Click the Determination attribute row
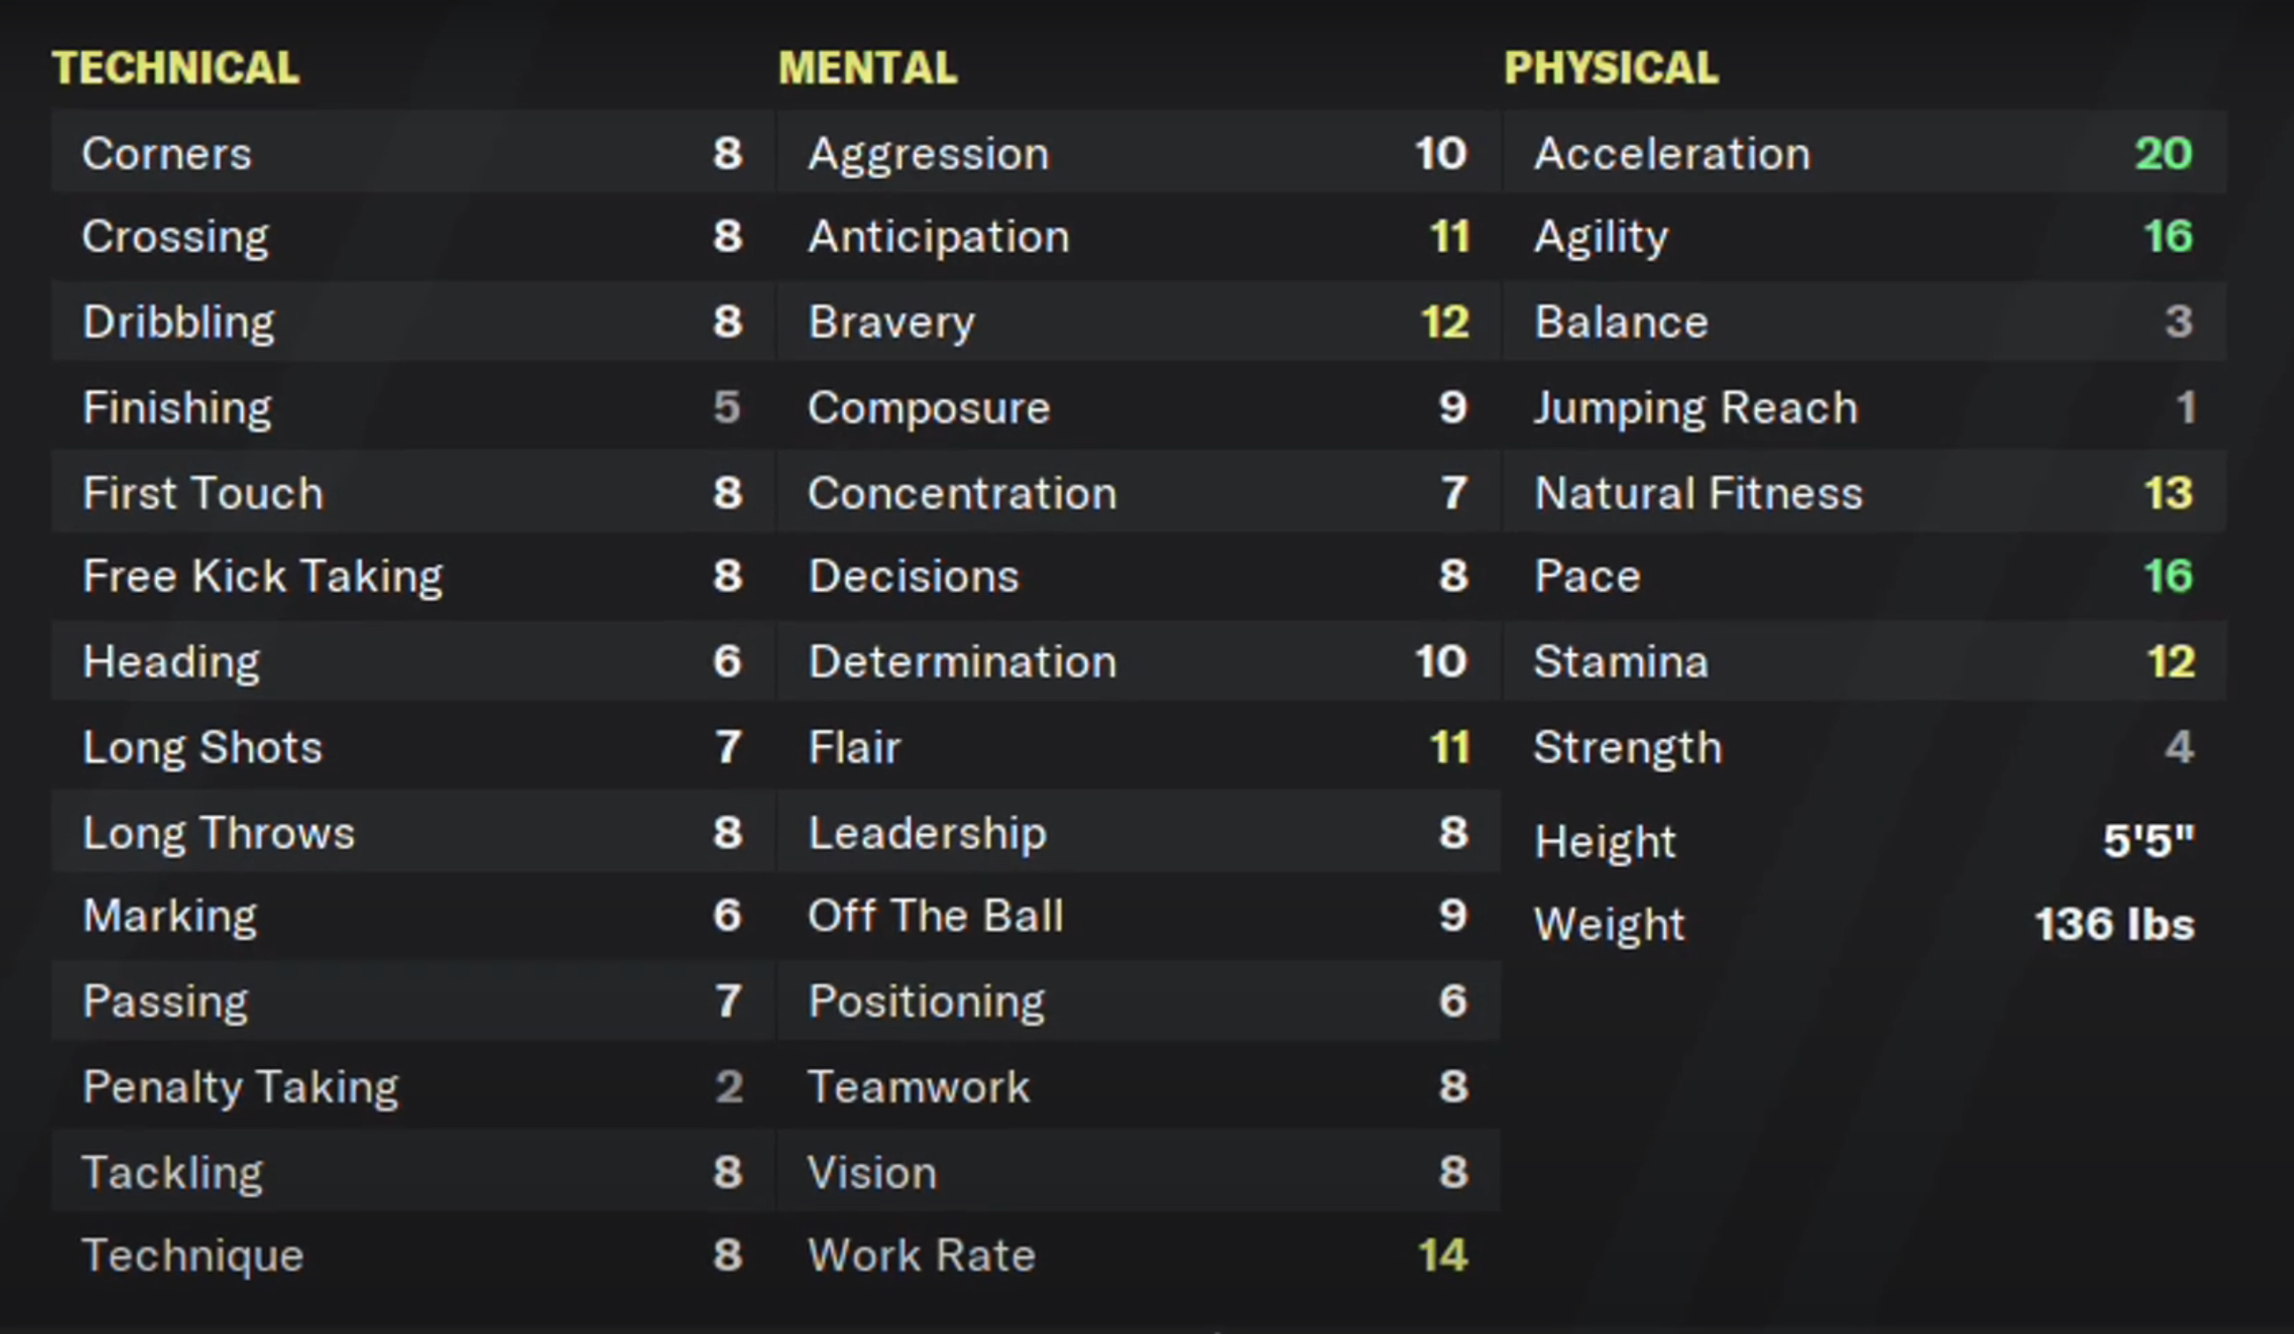Viewport: 2294px width, 1334px height. coord(1138,661)
